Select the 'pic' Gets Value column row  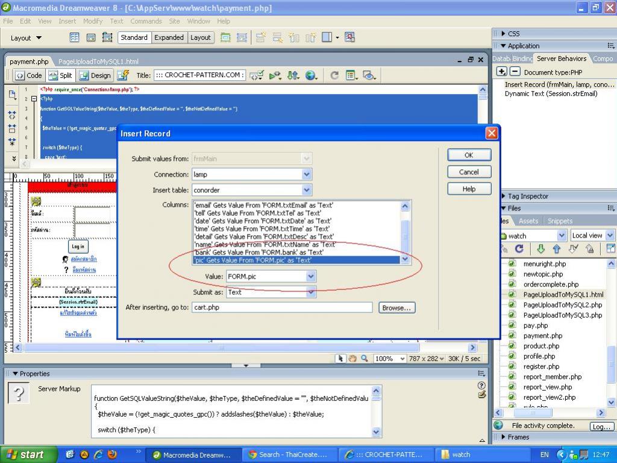pos(296,260)
